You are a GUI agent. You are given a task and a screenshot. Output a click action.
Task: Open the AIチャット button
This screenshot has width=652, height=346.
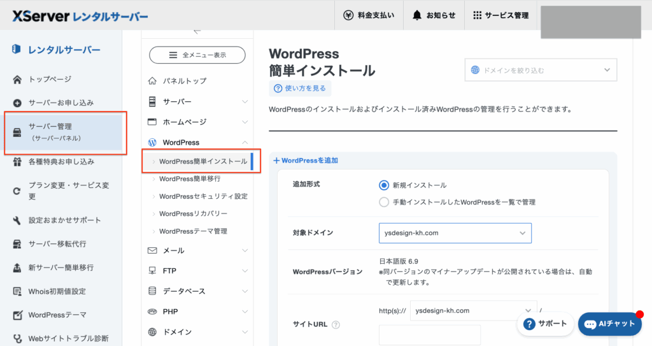(x=609, y=324)
